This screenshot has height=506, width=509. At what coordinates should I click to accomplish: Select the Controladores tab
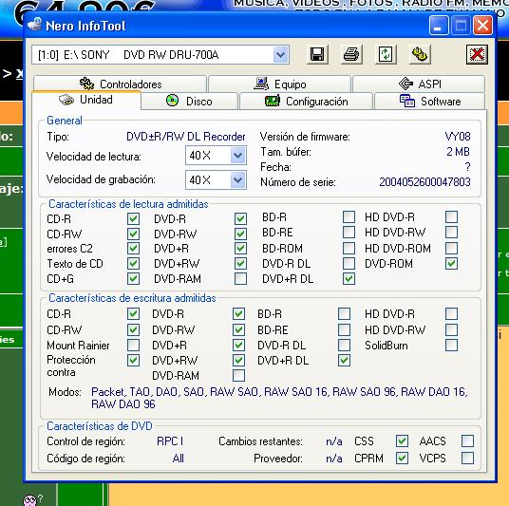120,84
